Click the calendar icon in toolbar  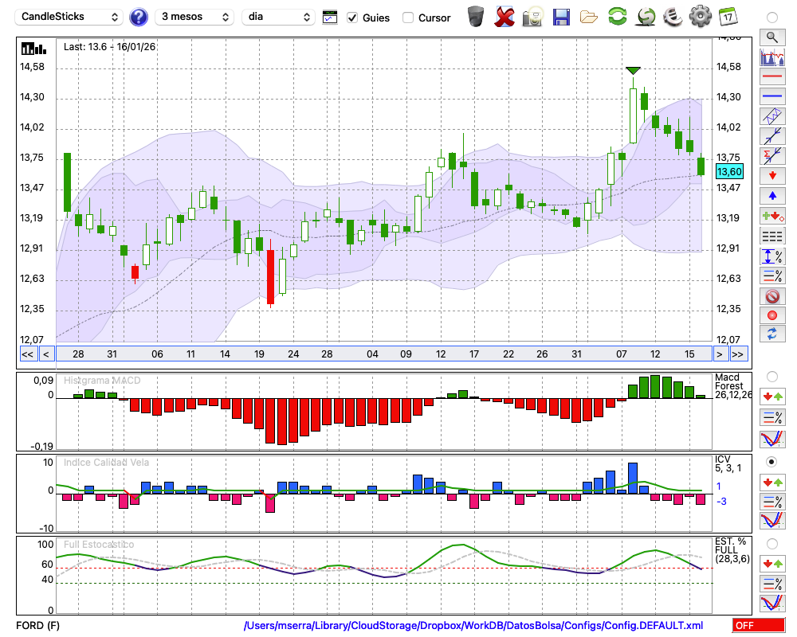(728, 16)
